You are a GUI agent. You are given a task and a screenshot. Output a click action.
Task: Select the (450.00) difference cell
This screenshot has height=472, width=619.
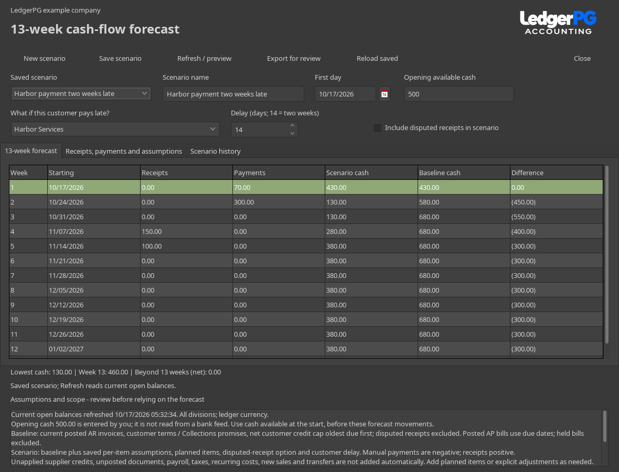(557, 202)
